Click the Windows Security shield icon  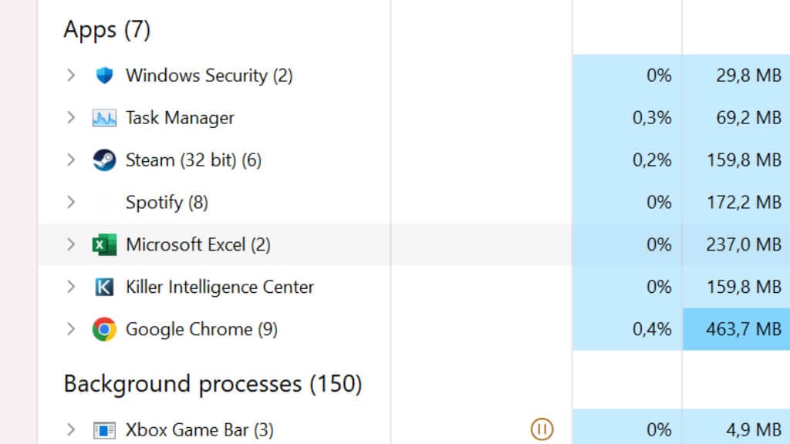104,76
